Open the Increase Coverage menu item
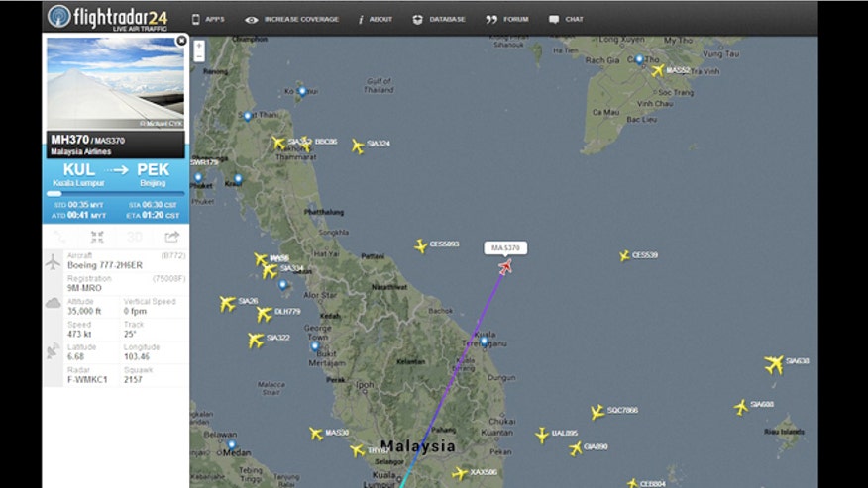The width and height of the screenshot is (868, 488). (291, 20)
